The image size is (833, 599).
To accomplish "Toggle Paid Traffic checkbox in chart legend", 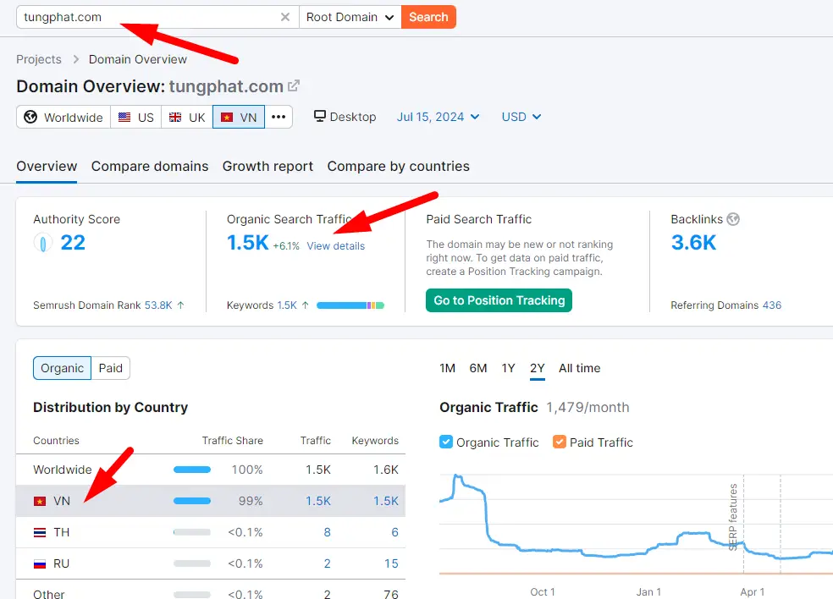I will point(560,442).
